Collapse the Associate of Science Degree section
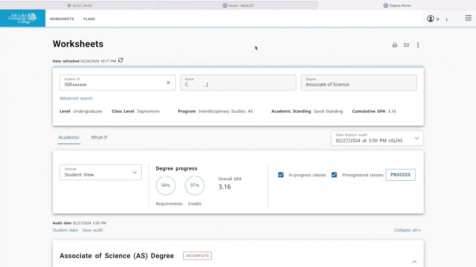Viewport: 476px width, 267px height. point(414,261)
